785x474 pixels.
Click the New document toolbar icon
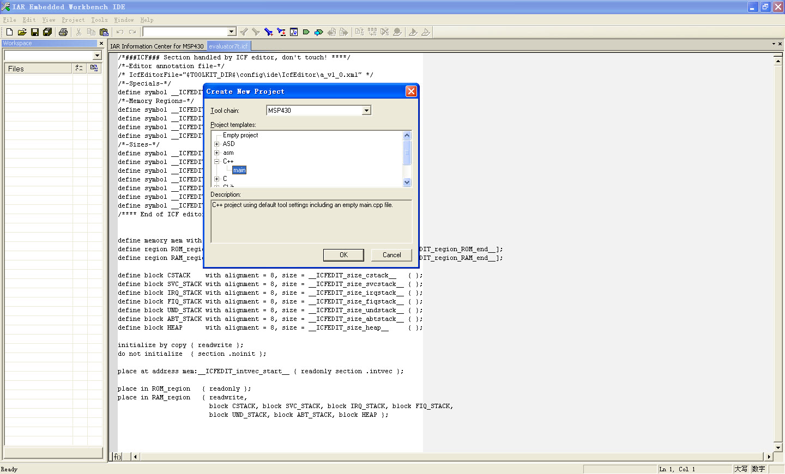pos(9,32)
